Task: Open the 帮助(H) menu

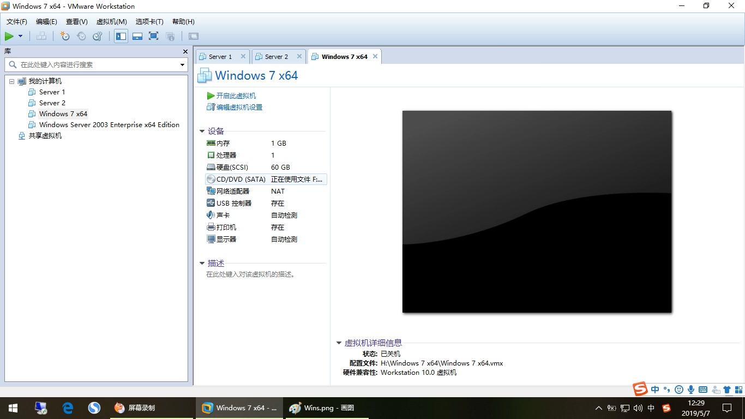Action: pyautogui.click(x=183, y=21)
